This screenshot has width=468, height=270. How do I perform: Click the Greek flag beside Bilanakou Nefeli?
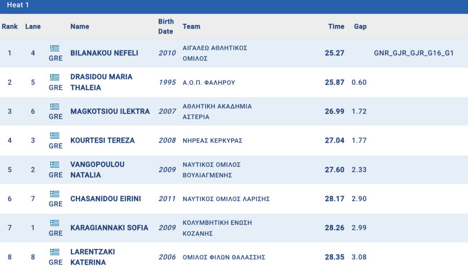(x=55, y=48)
